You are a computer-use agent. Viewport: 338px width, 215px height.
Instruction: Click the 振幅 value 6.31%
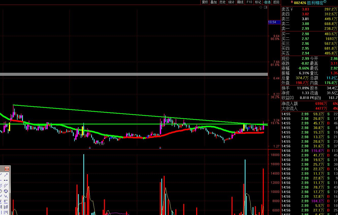pyautogui.click(x=304, y=73)
